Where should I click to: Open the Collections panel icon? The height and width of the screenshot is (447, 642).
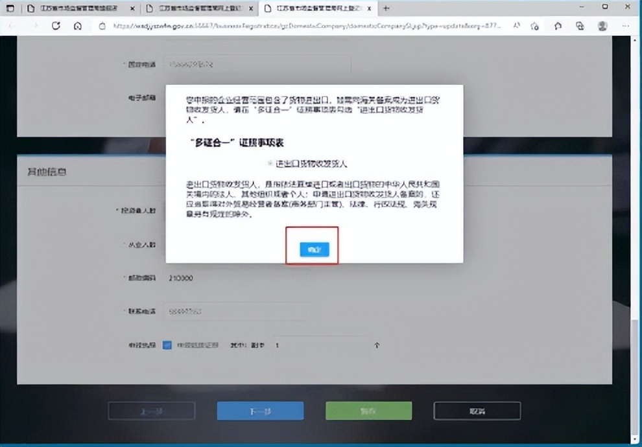[558, 26]
